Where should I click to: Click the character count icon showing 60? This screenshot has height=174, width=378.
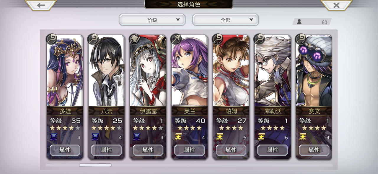click(299, 22)
